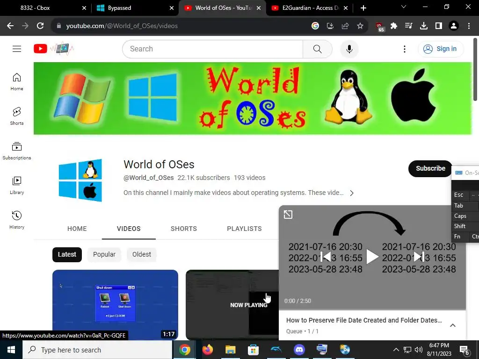This screenshot has width=479, height=359.
Task: Open Library in sidebar
Action: [x=17, y=185]
